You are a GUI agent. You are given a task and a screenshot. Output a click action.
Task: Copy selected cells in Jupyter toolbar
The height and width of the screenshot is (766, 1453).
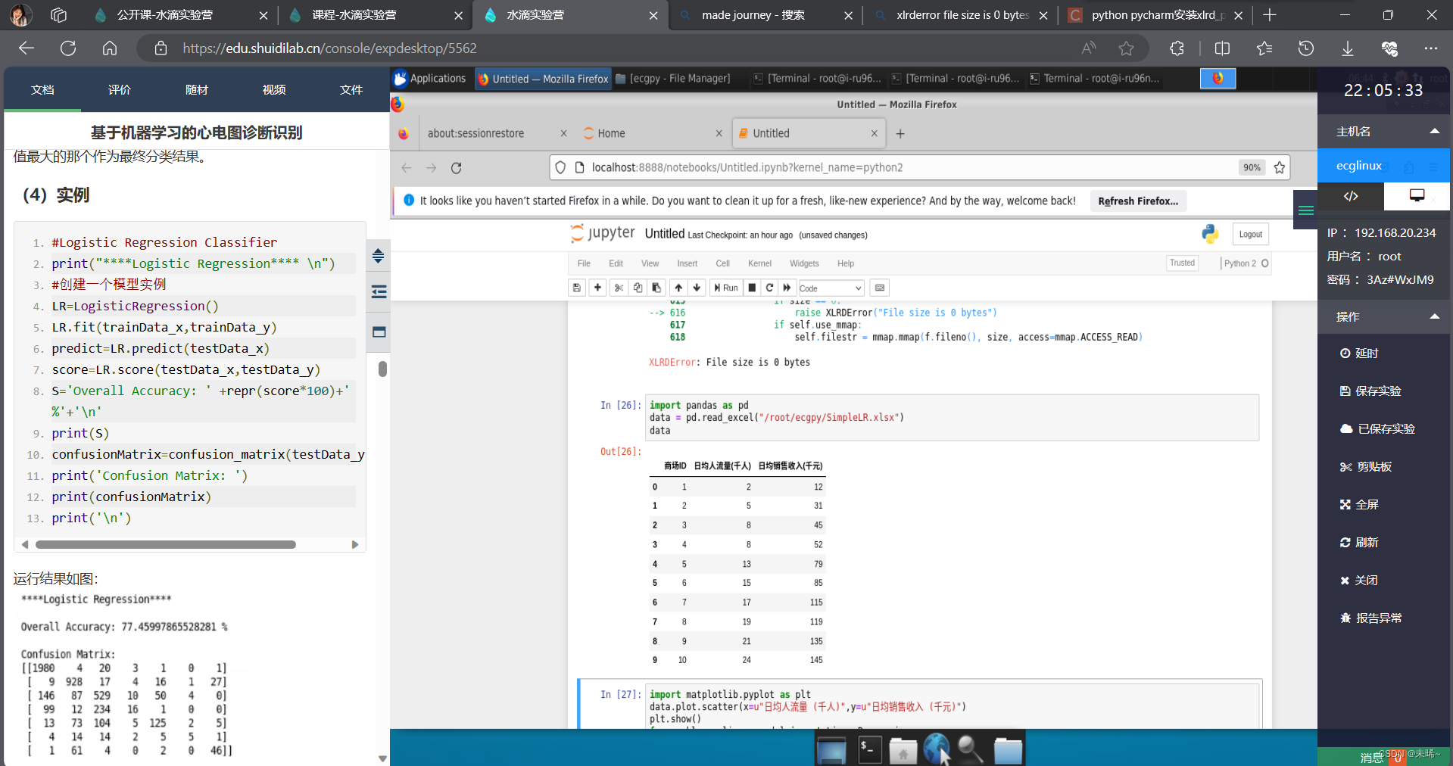(638, 288)
